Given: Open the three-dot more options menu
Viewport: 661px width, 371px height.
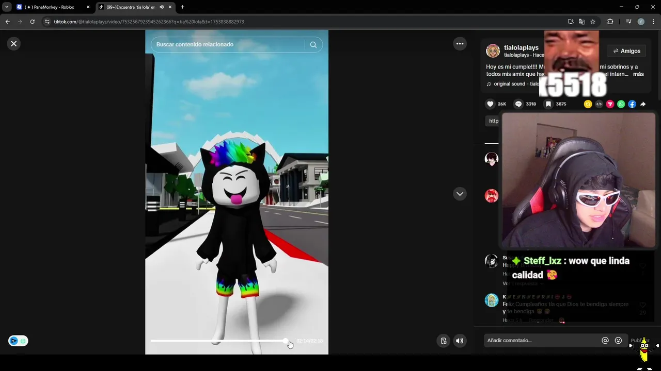Looking at the screenshot, I should coord(460,44).
